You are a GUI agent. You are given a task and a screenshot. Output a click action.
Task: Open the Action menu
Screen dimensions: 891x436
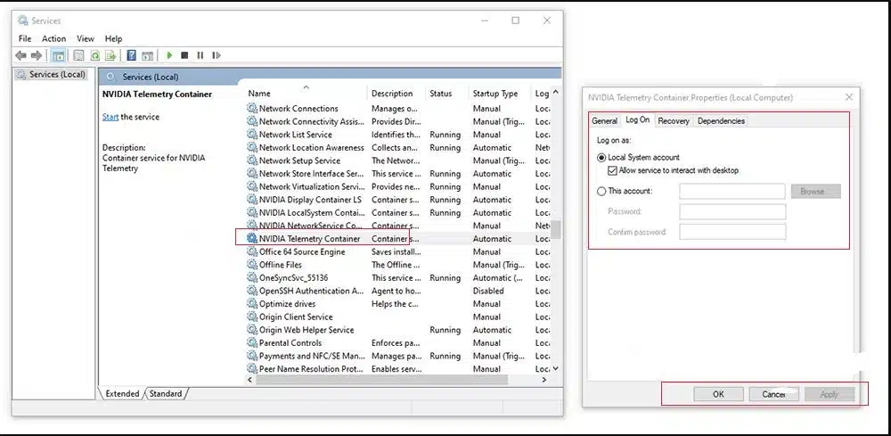pyautogui.click(x=54, y=38)
